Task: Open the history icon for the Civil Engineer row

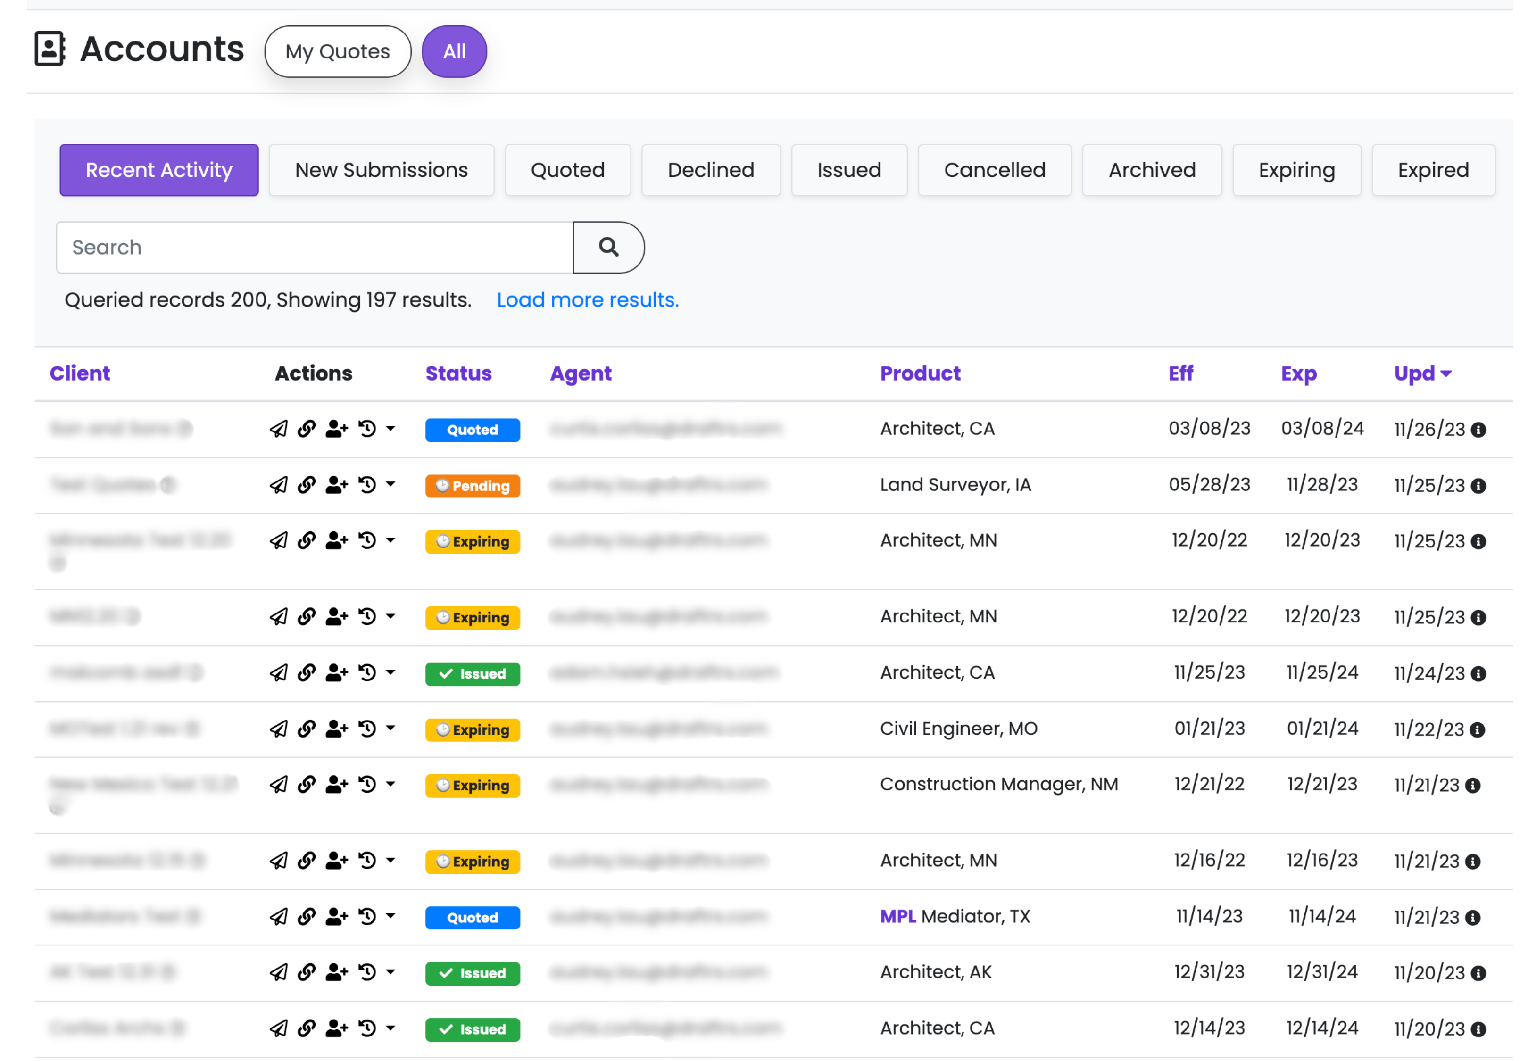Action: (368, 729)
